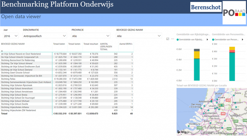Sort by Aantal BRIN's column header
Screen dimensions: 247x140
click(x=126, y=44)
